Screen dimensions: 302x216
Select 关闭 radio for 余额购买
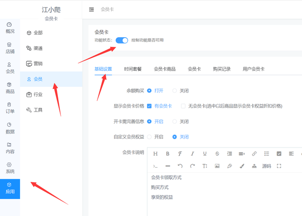(x=175, y=91)
